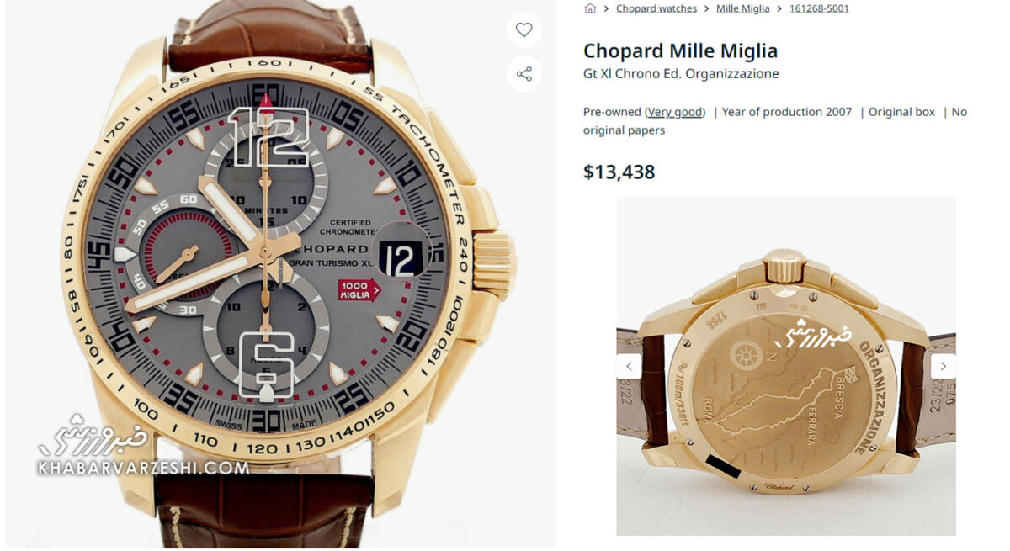Select the Chopard Mille Miglia title
The height and width of the screenshot is (551, 1010).
pos(681,50)
